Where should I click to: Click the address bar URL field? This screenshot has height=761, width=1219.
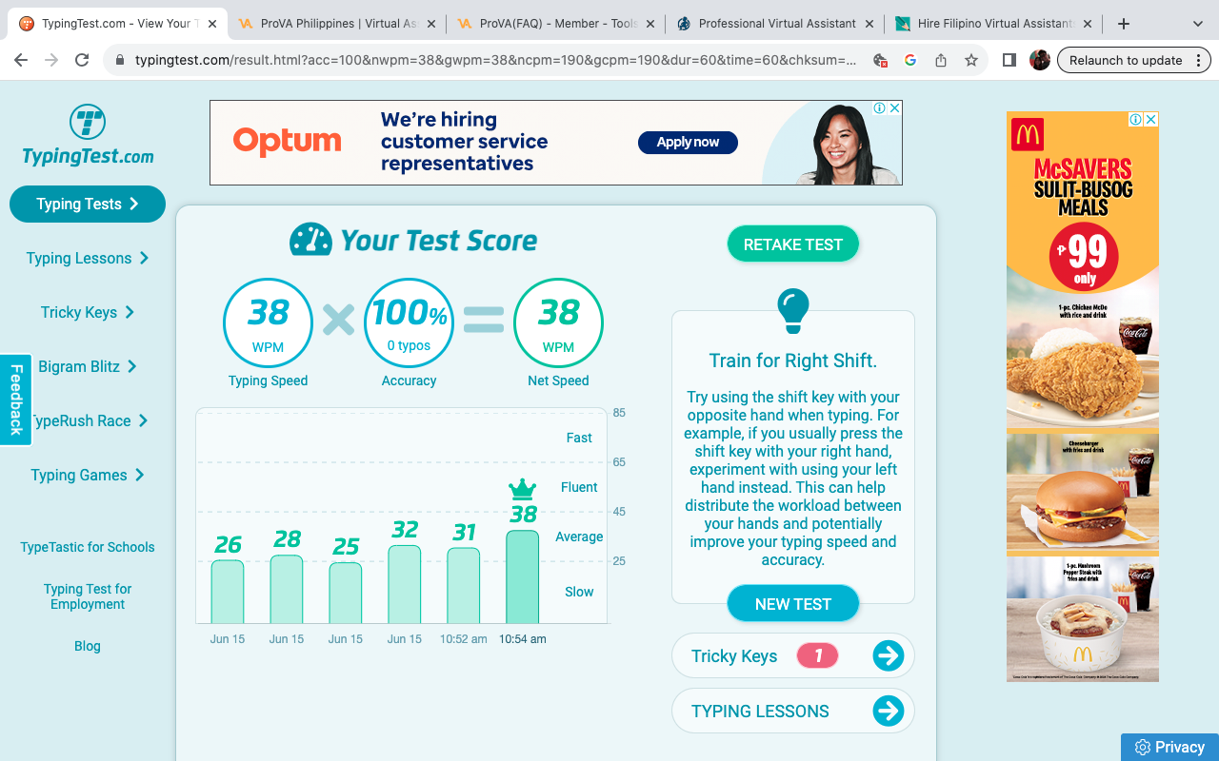495,60
